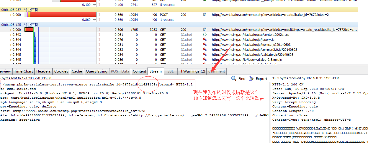Click the script icon next to jquery.js
This screenshot has width=368, height=143.
pos(205,40)
